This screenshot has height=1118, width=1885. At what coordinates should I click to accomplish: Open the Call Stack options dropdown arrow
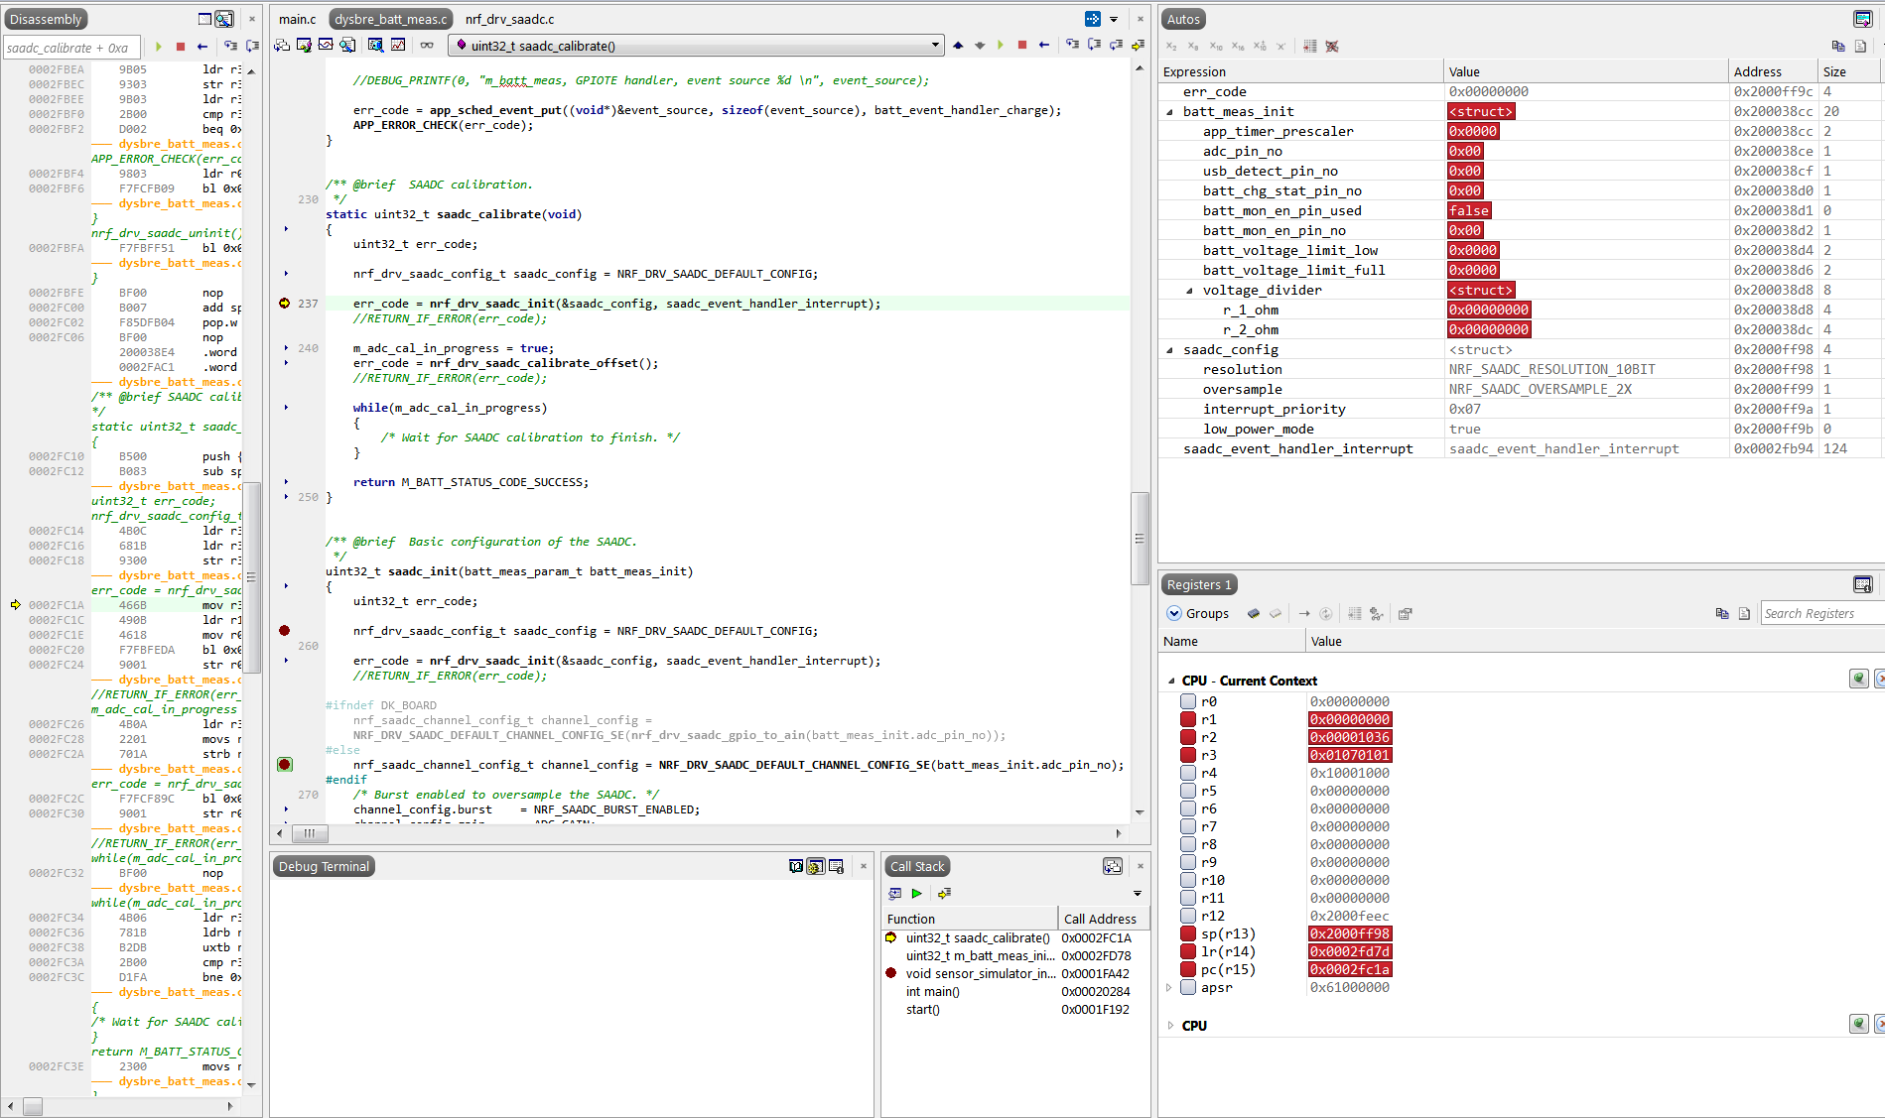coord(1138,894)
